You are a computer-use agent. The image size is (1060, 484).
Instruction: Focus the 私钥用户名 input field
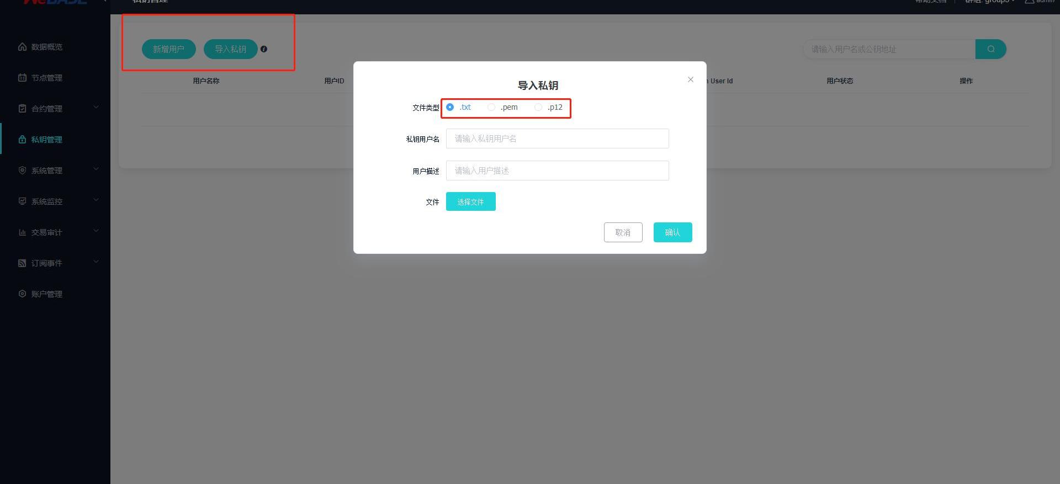click(x=558, y=139)
